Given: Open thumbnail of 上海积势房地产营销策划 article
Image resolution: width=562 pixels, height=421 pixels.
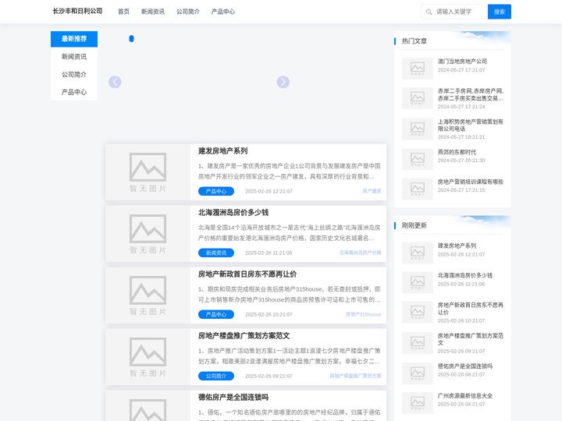Looking at the screenshot, I should (417, 129).
